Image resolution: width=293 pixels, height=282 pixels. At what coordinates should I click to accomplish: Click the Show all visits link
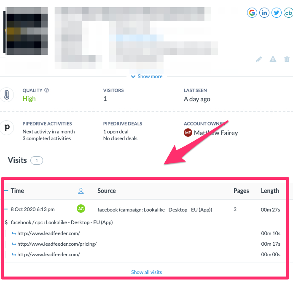[147, 272]
